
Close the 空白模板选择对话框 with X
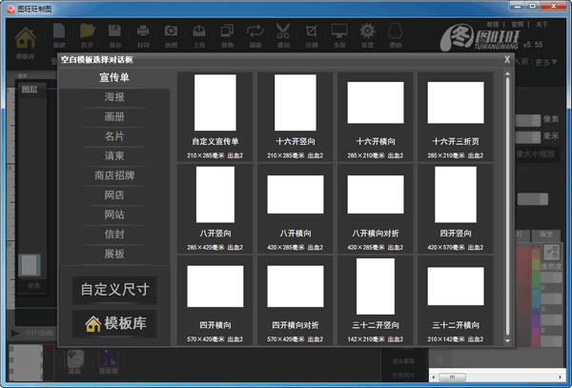tap(507, 59)
